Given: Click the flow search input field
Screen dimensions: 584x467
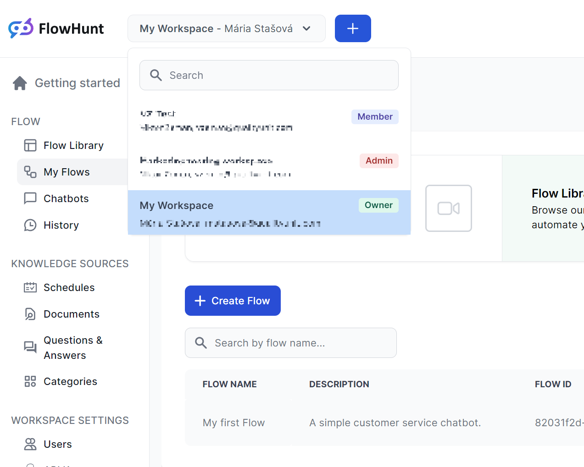Looking at the screenshot, I should tap(290, 342).
